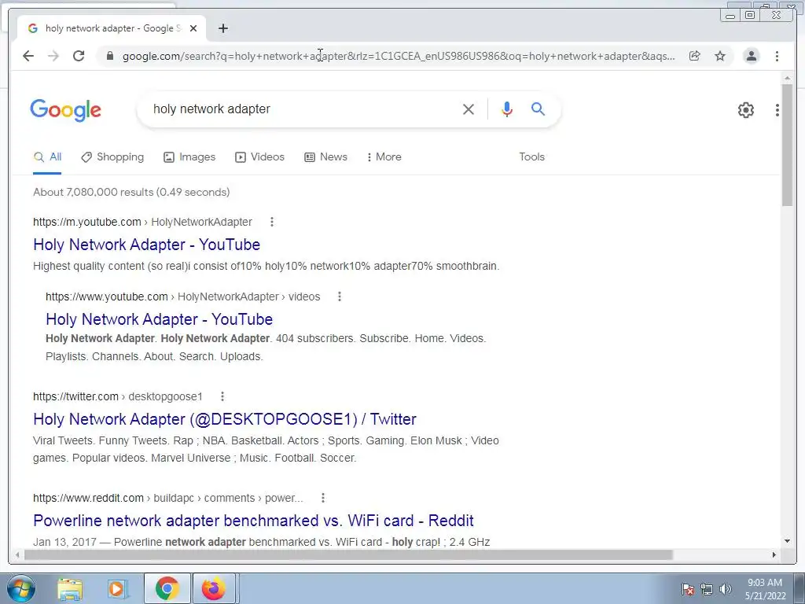Image resolution: width=805 pixels, height=604 pixels.
Task: Select the All results tab
Action: [47, 157]
